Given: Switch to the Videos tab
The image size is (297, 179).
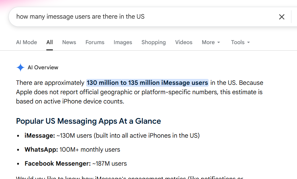Looking at the screenshot, I should point(184,42).
